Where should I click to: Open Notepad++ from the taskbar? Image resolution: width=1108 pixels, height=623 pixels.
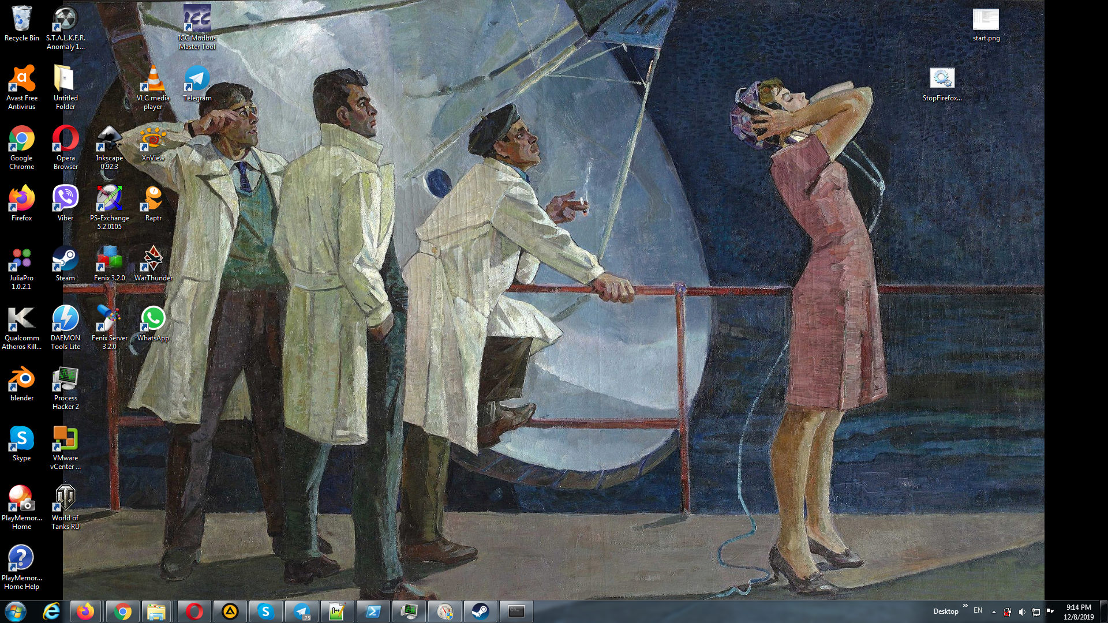(337, 611)
